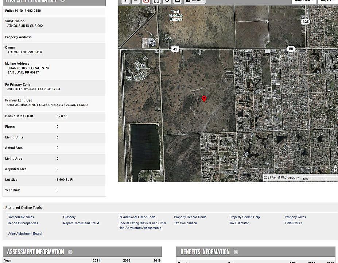The image size is (338, 263).
Task: Open the Comparable Sales link
Action: coord(21,217)
